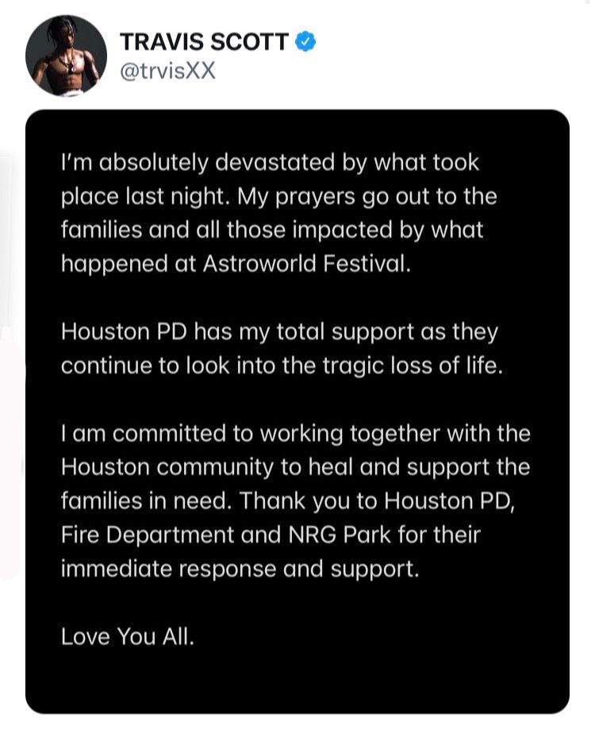Open Travis Scott's profile avatar
595x733 pixels.
[66, 56]
